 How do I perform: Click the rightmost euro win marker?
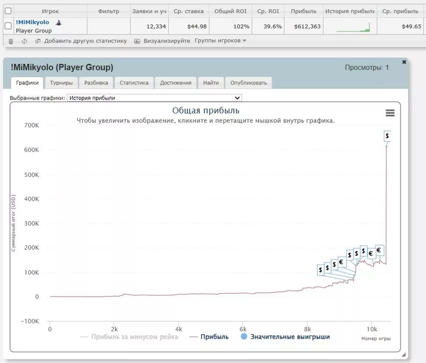click(379, 250)
